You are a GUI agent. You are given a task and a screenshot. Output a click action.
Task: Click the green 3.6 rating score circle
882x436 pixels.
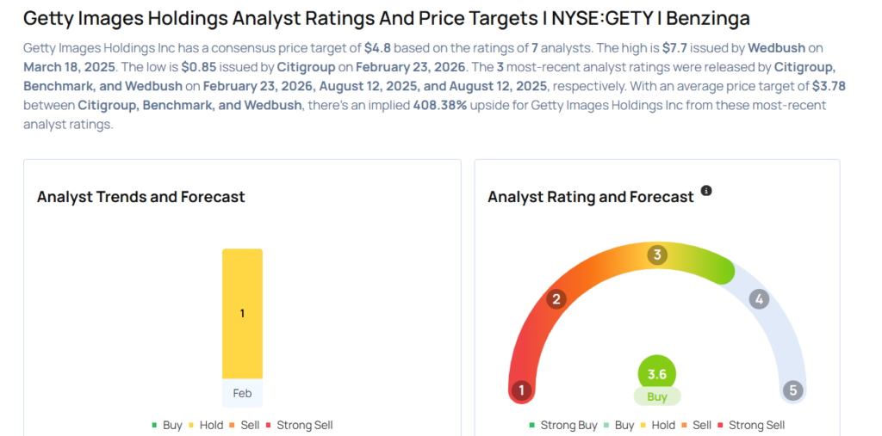click(657, 374)
